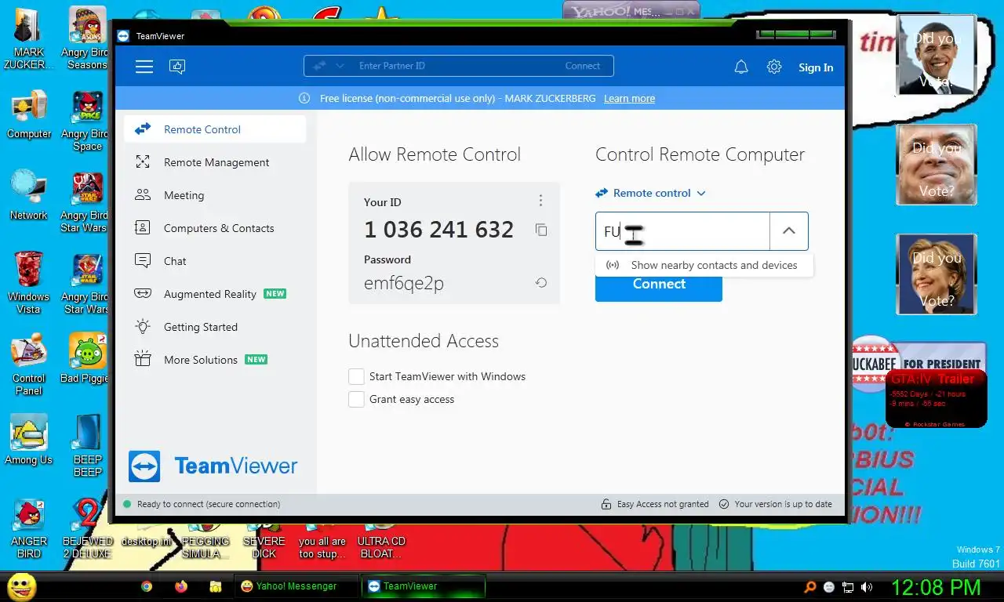This screenshot has height=602, width=1004.
Task: Open the Network desktop icon
Action: click(29, 195)
